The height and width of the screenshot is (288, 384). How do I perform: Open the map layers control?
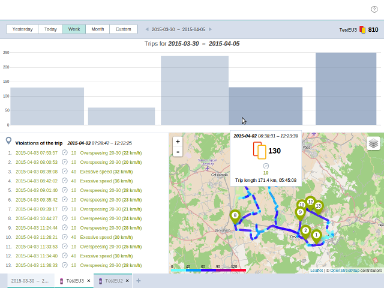coord(373,143)
